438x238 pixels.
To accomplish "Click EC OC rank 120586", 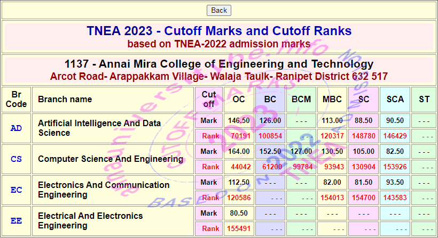I will pos(239,198).
